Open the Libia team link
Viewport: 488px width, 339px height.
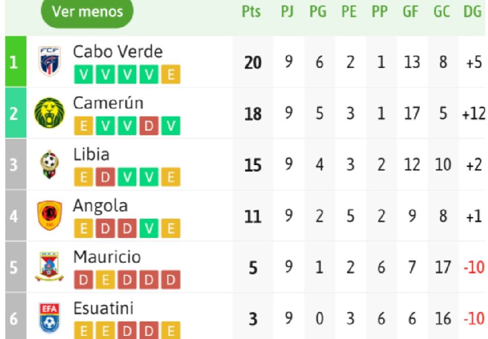click(x=91, y=154)
